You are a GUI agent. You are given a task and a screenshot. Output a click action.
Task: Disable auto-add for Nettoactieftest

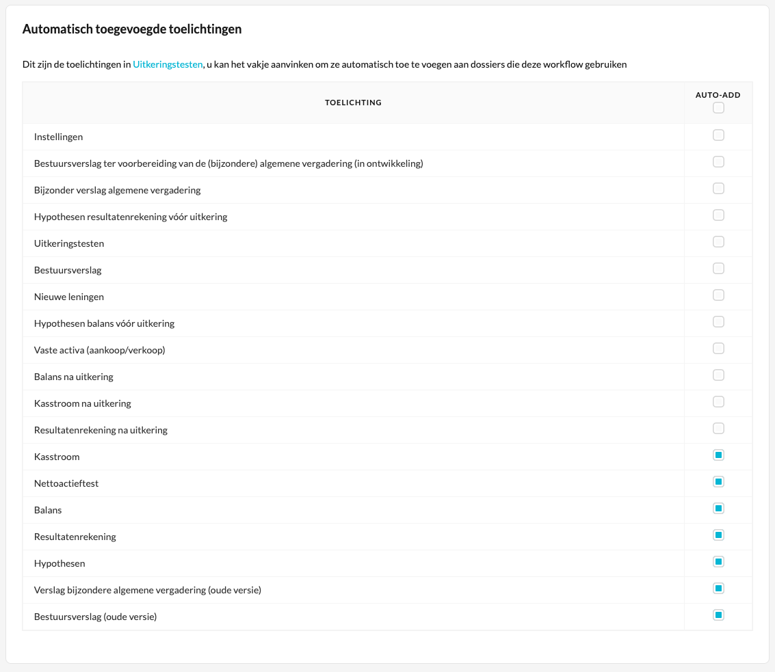point(718,482)
